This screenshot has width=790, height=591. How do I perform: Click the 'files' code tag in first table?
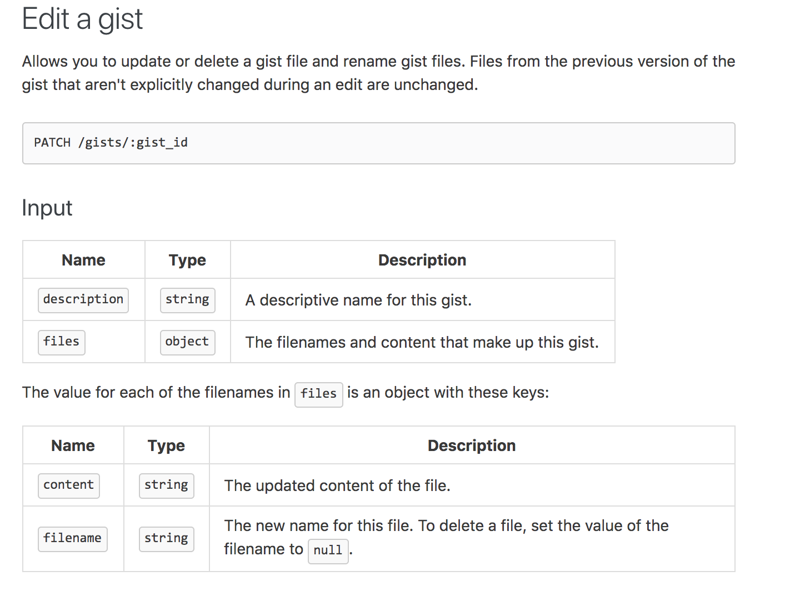[61, 342]
